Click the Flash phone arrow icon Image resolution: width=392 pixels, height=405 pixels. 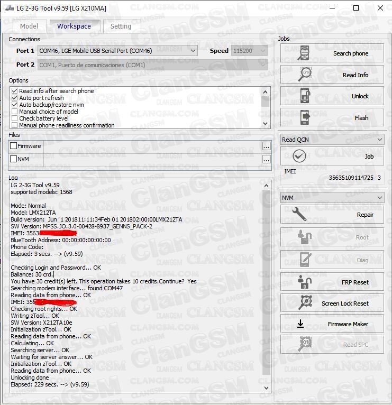pos(305,117)
